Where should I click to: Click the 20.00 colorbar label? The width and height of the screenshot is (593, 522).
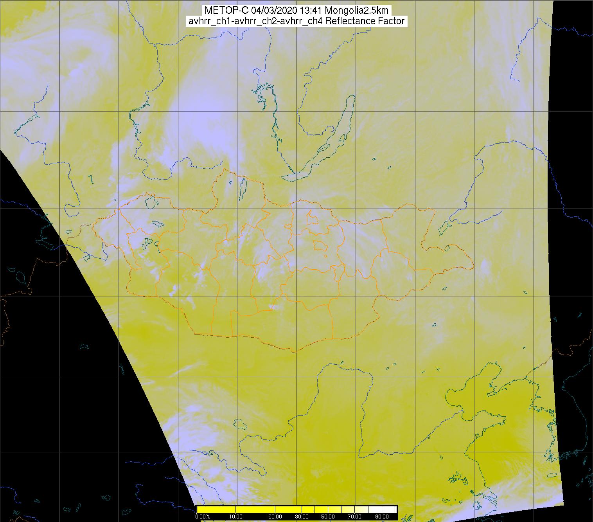275,517
